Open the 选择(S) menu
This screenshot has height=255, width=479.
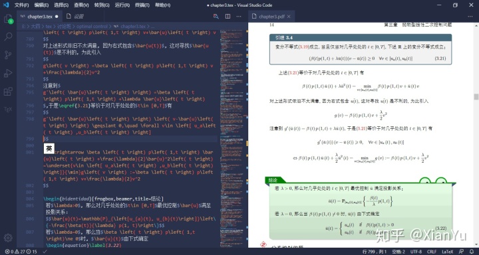click(61, 5)
